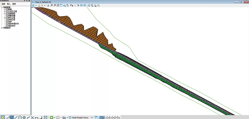Open the brightness dropdown arrow
Image resolution: width=249 pixels, height=119 pixels.
click(45, 6)
